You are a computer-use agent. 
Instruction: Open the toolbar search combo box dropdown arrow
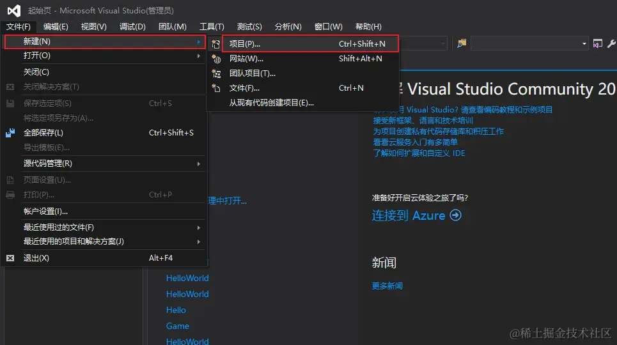point(584,43)
